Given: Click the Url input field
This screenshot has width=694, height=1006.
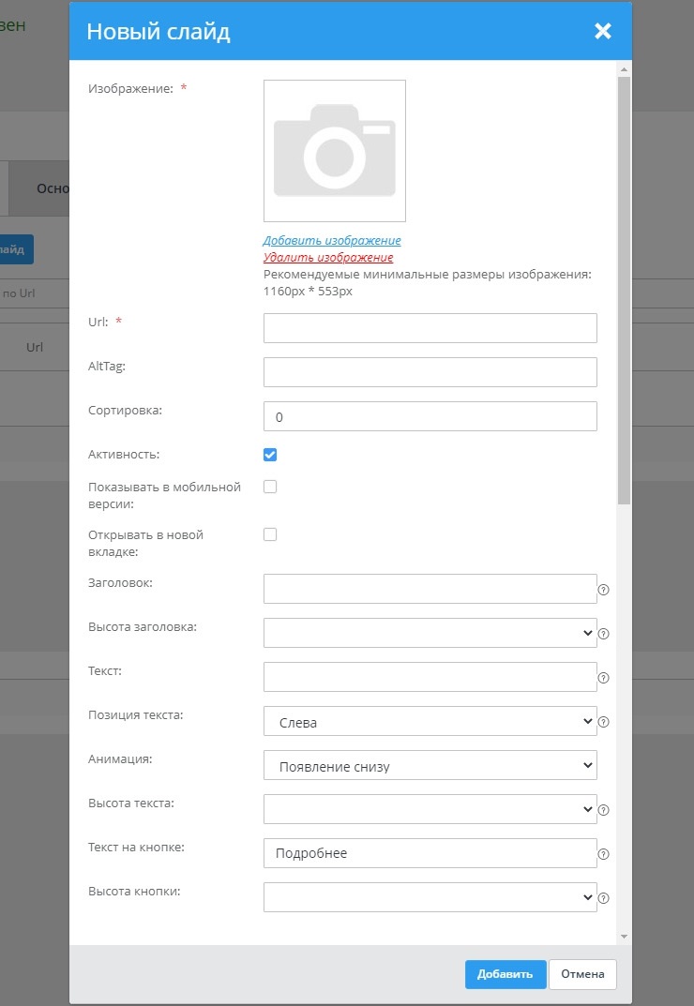Looking at the screenshot, I should pos(430,328).
